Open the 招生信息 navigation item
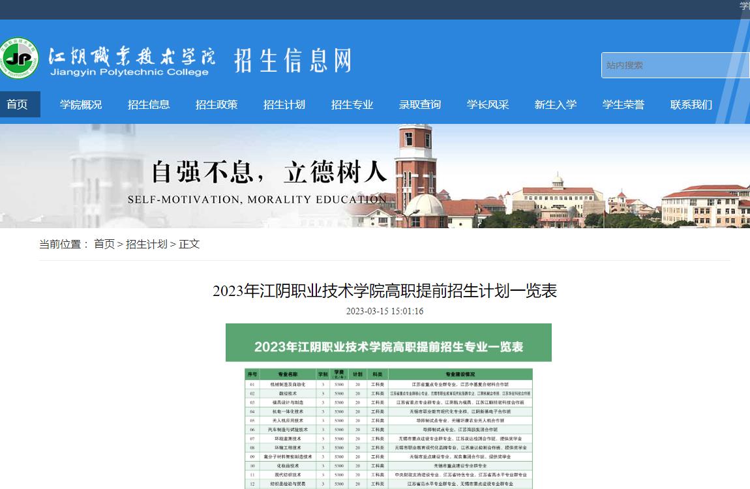 149,104
